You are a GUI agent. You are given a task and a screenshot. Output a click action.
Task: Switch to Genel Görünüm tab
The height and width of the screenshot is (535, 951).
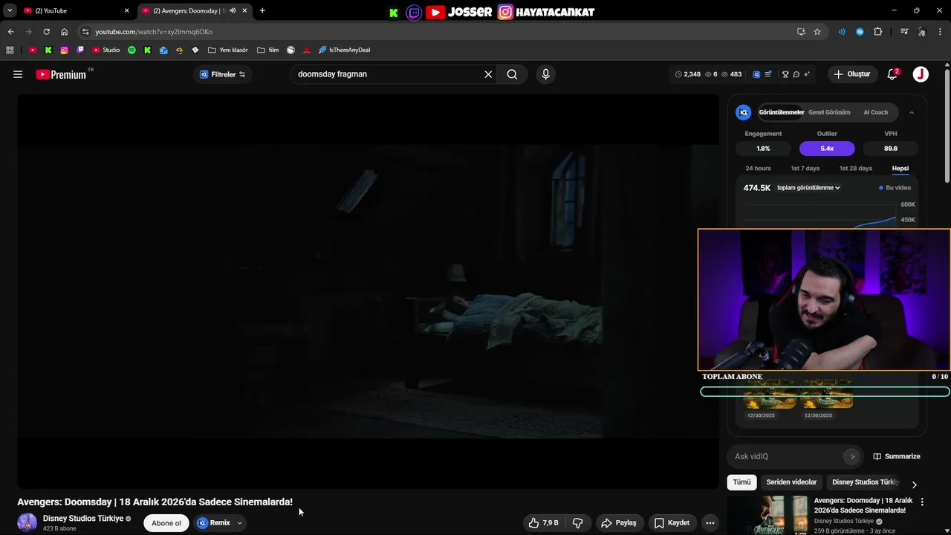[829, 112]
